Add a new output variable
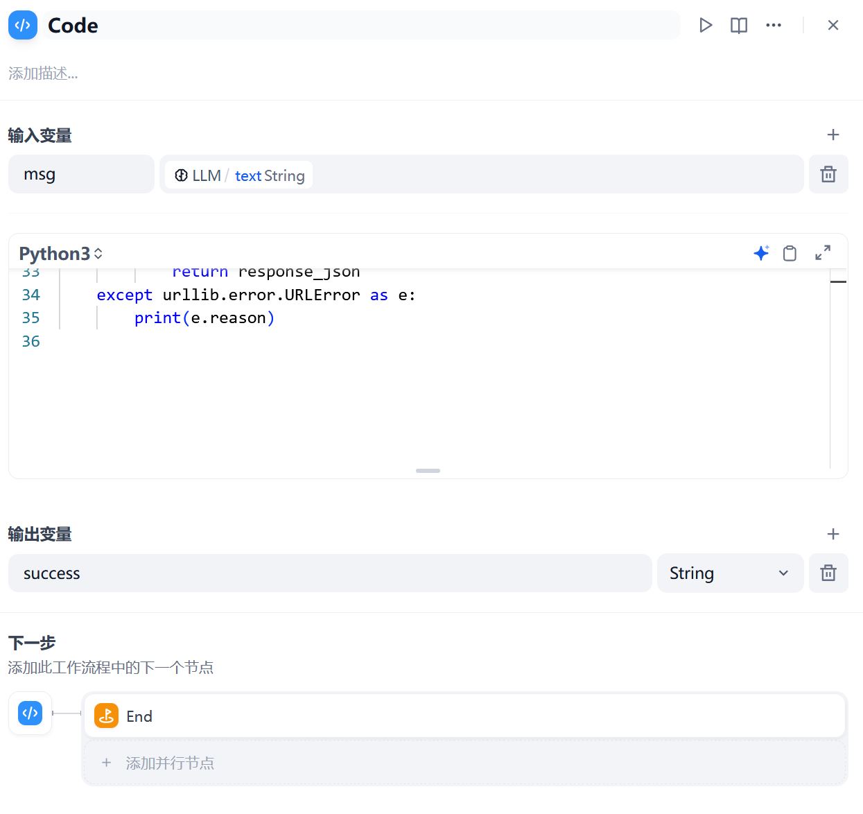Image resolution: width=863 pixels, height=814 pixels. coord(833,534)
